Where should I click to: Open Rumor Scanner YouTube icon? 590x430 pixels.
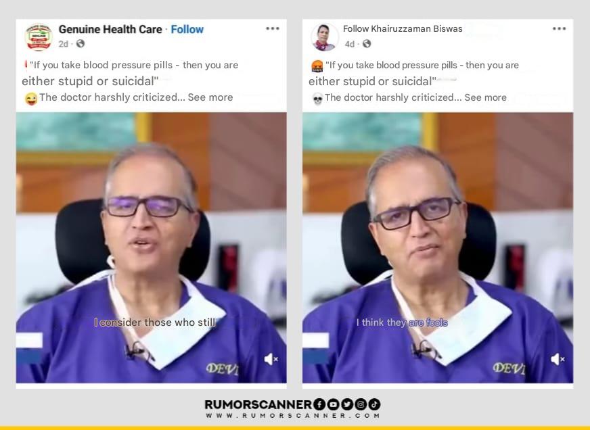[334, 404]
